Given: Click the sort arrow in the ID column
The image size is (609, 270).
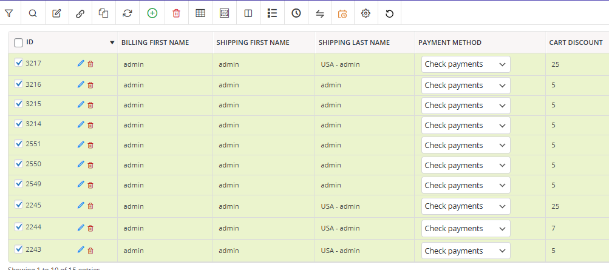Looking at the screenshot, I should [x=112, y=43].
